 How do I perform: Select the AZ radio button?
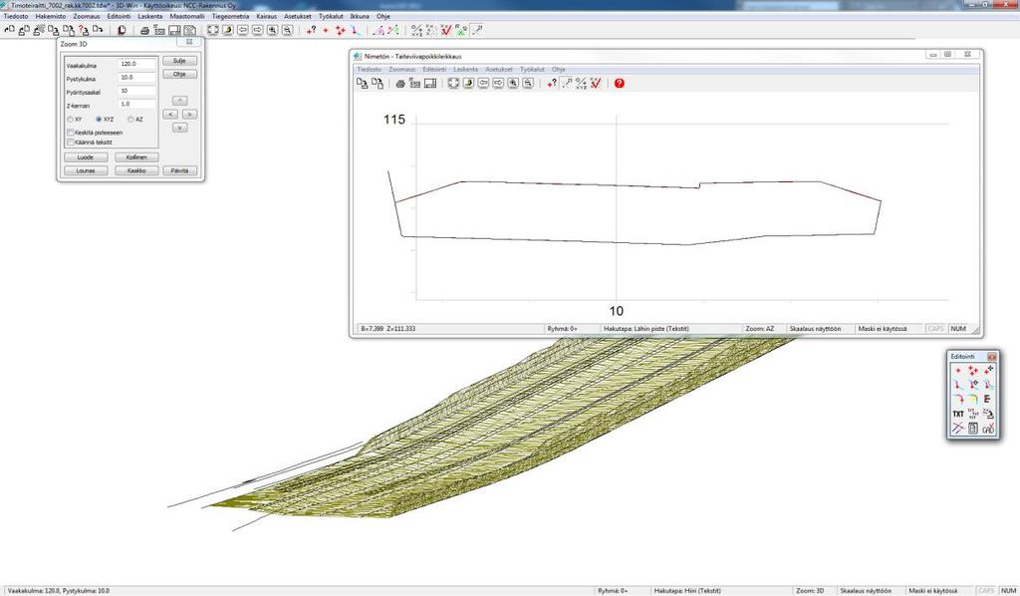130,120
